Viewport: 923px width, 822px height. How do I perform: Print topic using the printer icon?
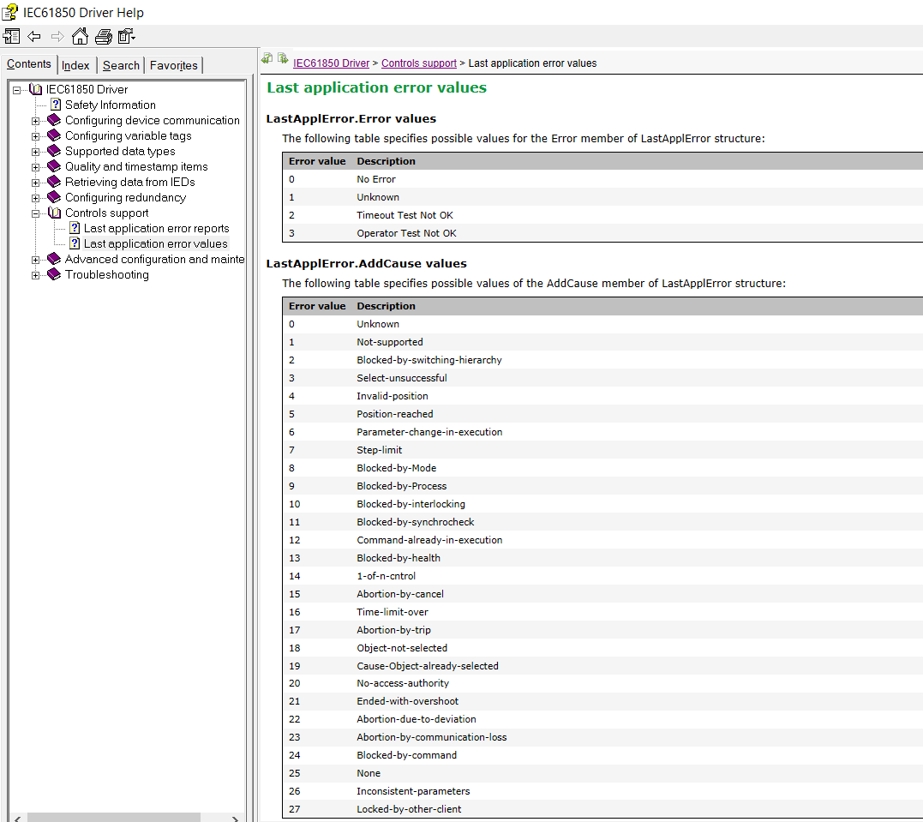pos(104,37)
